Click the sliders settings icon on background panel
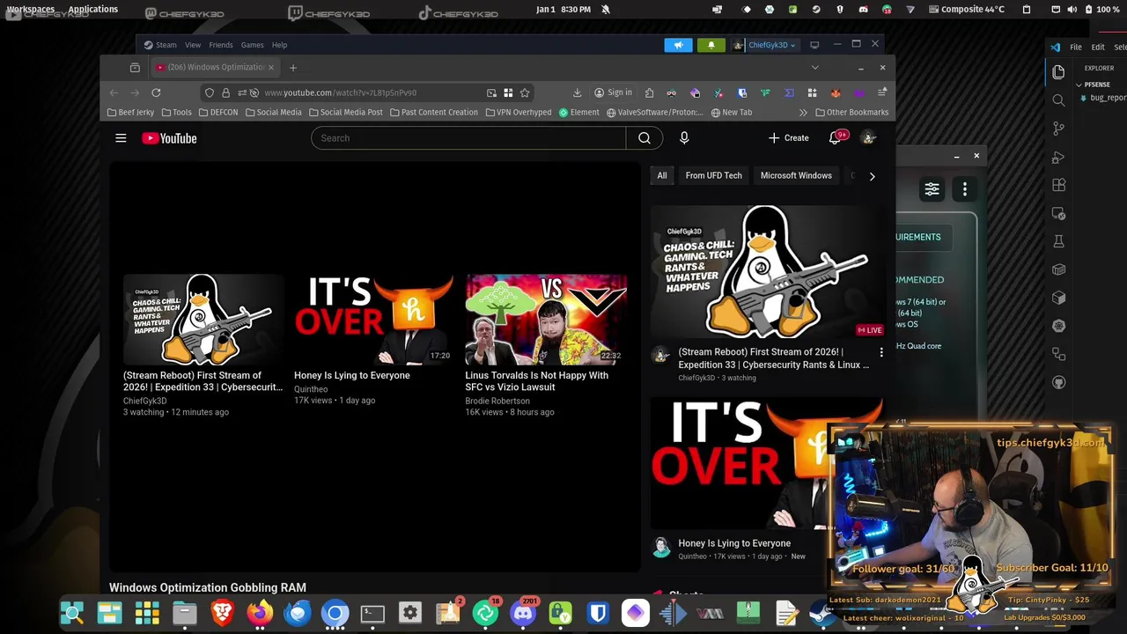The height and width of the screenshot is (634, 1127). click(932, 189)
